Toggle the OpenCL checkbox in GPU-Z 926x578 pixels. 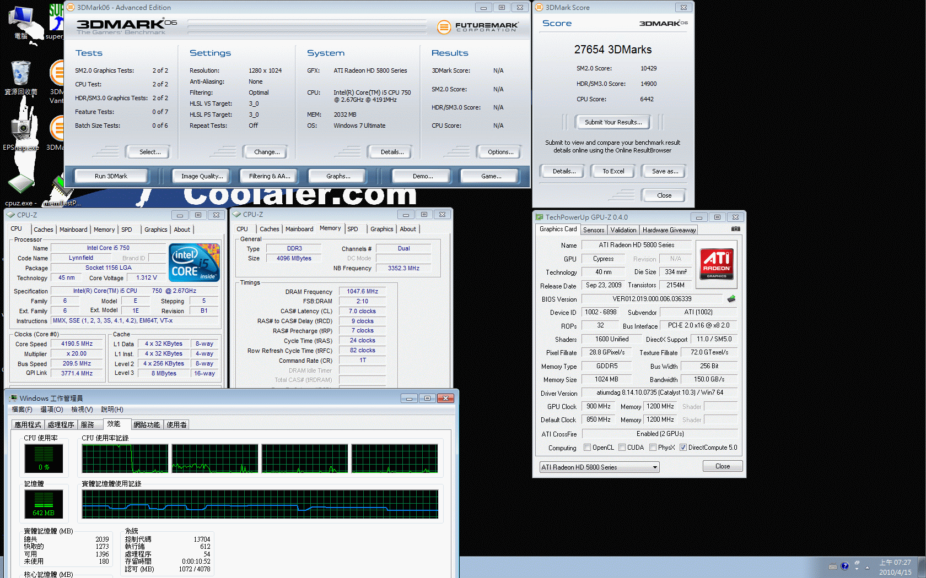point(587,448)
